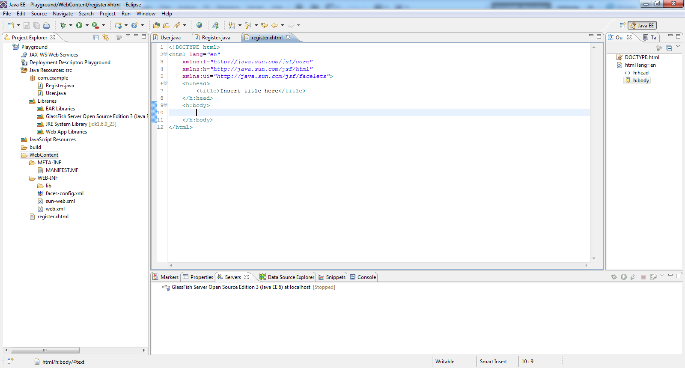
Task: Click the Open Task folder icon
Action: pyautogui.click(x=167, y=25)
